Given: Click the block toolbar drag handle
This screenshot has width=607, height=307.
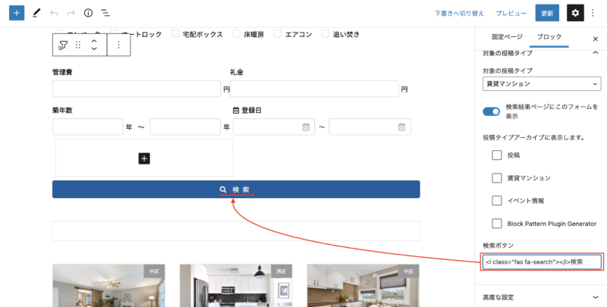Looking at the screenshot, I should click(x=78, y=45).
